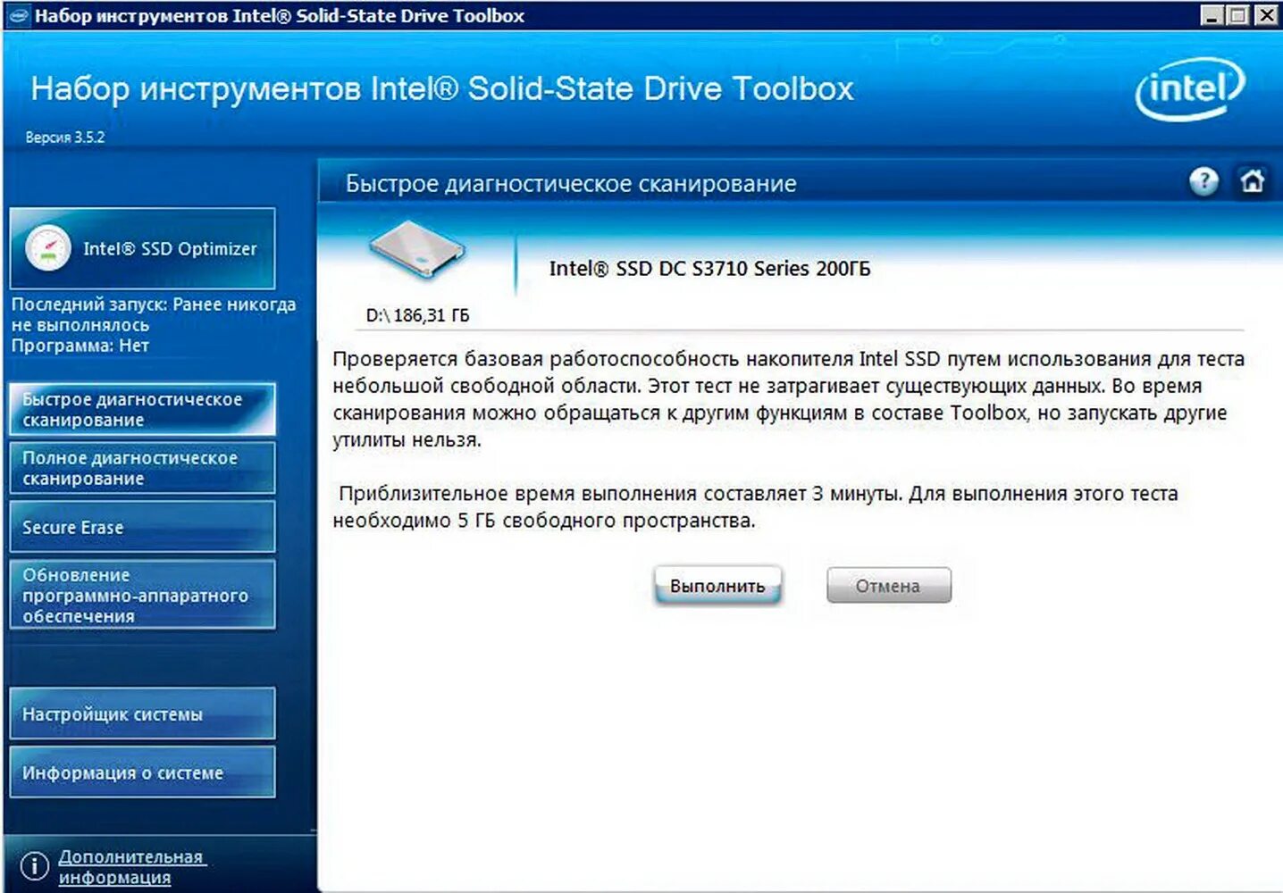Viewport: 1283px width, 893px height.
Task: Click Intel SSD DC S3710 Series 200ГБ text
Action: click(x=709, y=268)
